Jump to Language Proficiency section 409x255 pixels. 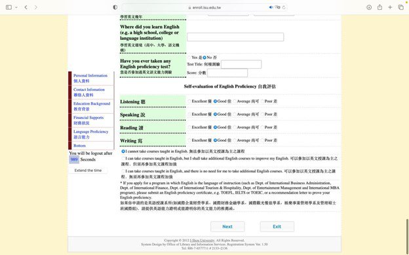[90, 134]
